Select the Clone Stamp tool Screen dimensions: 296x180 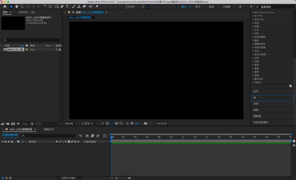79,6
